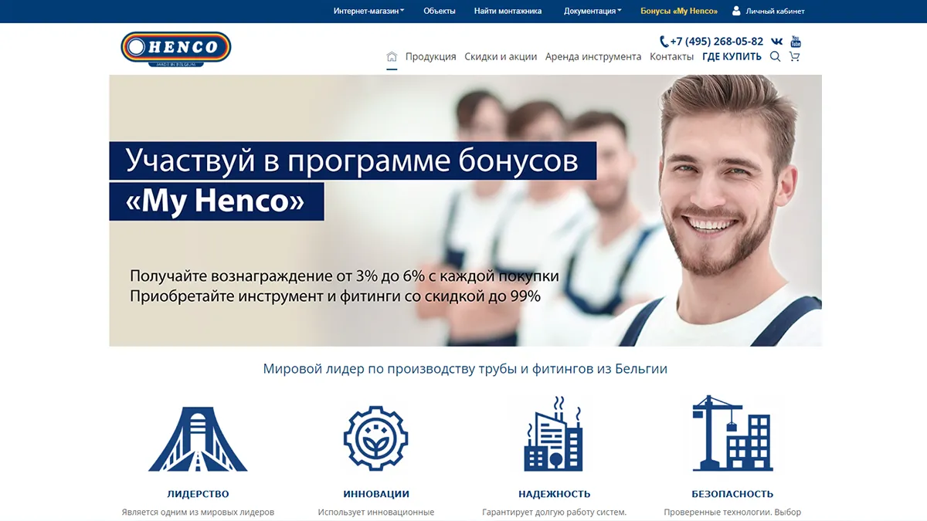927x521 pixels.
Task: Open the shopping cart icon
Action: (x=794, y=56)
